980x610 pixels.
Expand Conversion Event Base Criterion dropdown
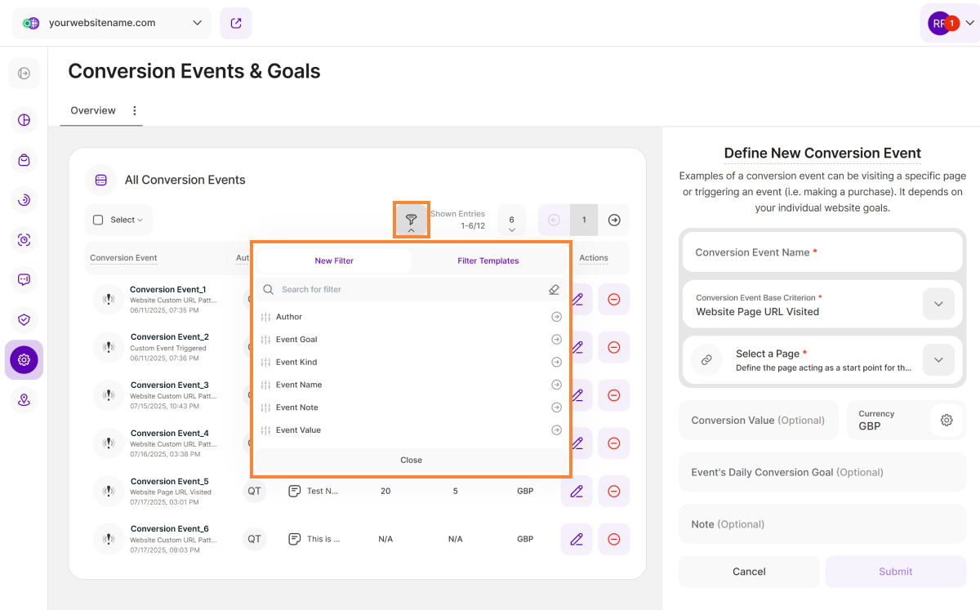[938, 305]
